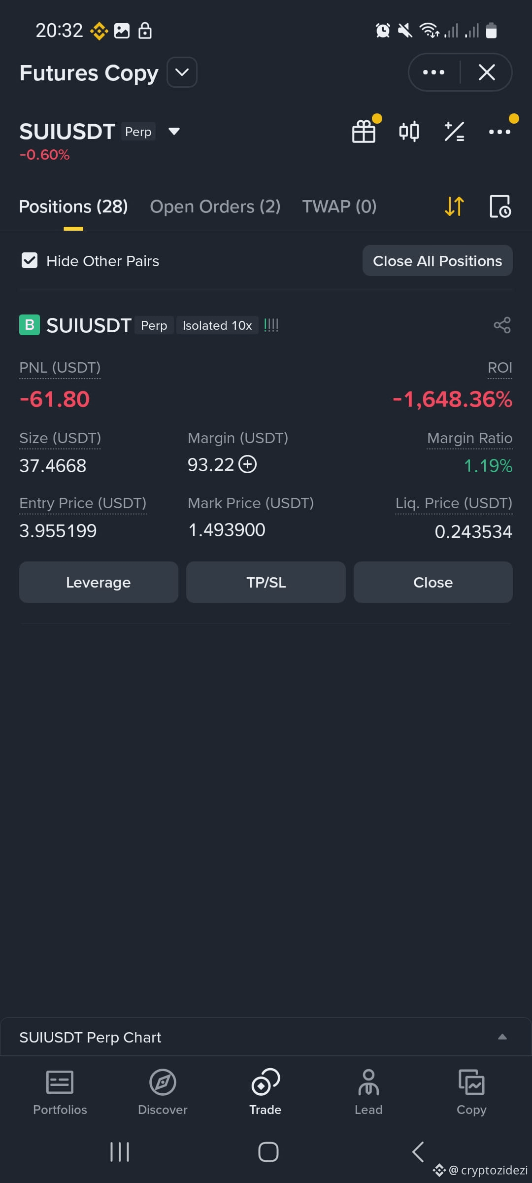
Task: Tap the yellow sort arrows icon
Action: pos(454,206)
